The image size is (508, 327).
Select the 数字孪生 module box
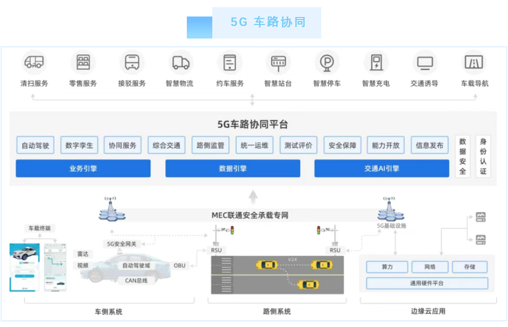pyautogui.click(x=79, y=145)
